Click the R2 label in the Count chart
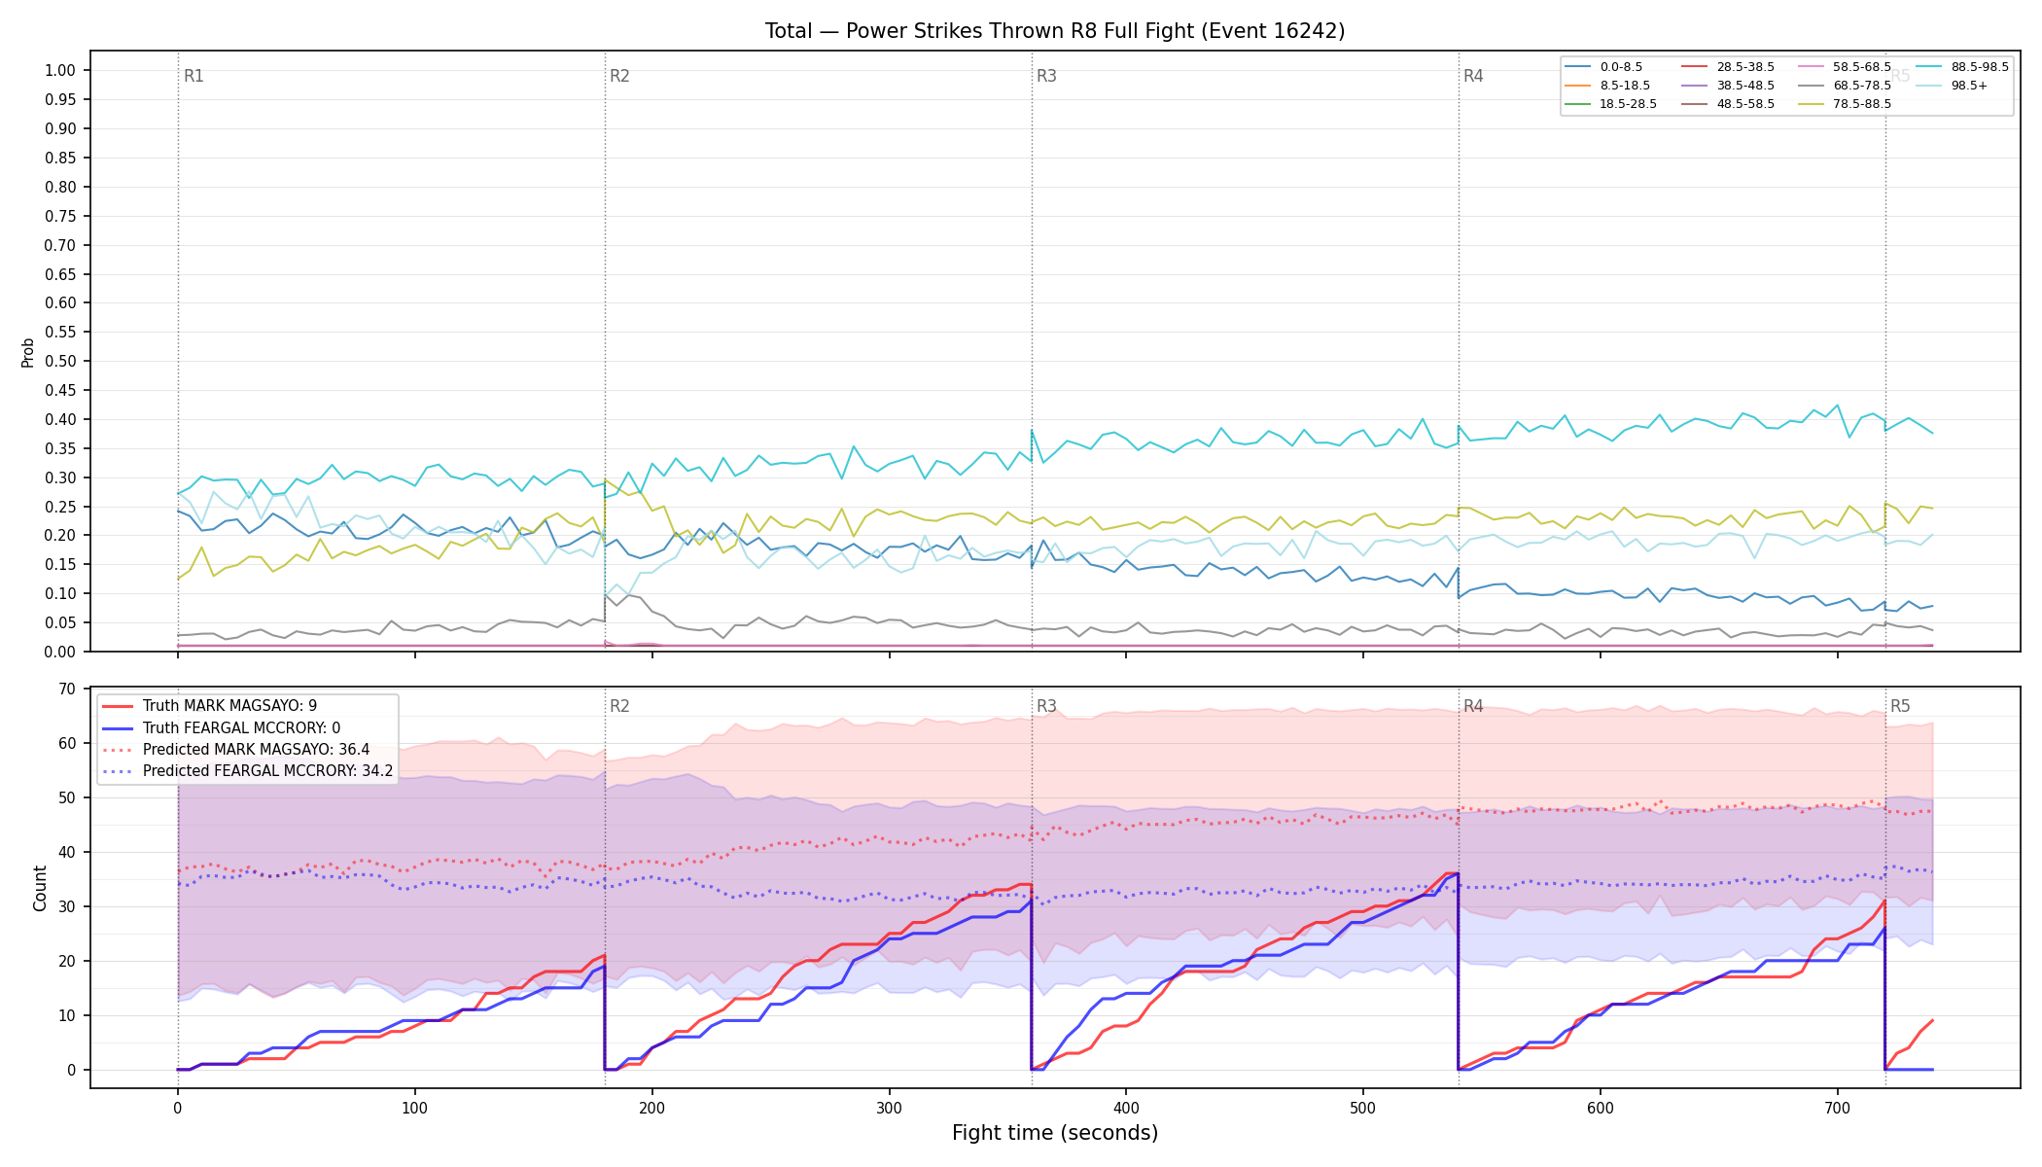The width and height of the screenshot is (2042, 1167). coord(619,706)
